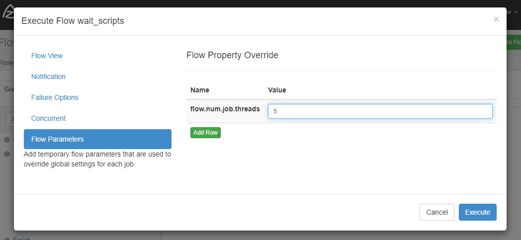Cancel the flow execution dialog
This screenshot has height=240, width=521.
pyautogui.click(x=436, y=212)
